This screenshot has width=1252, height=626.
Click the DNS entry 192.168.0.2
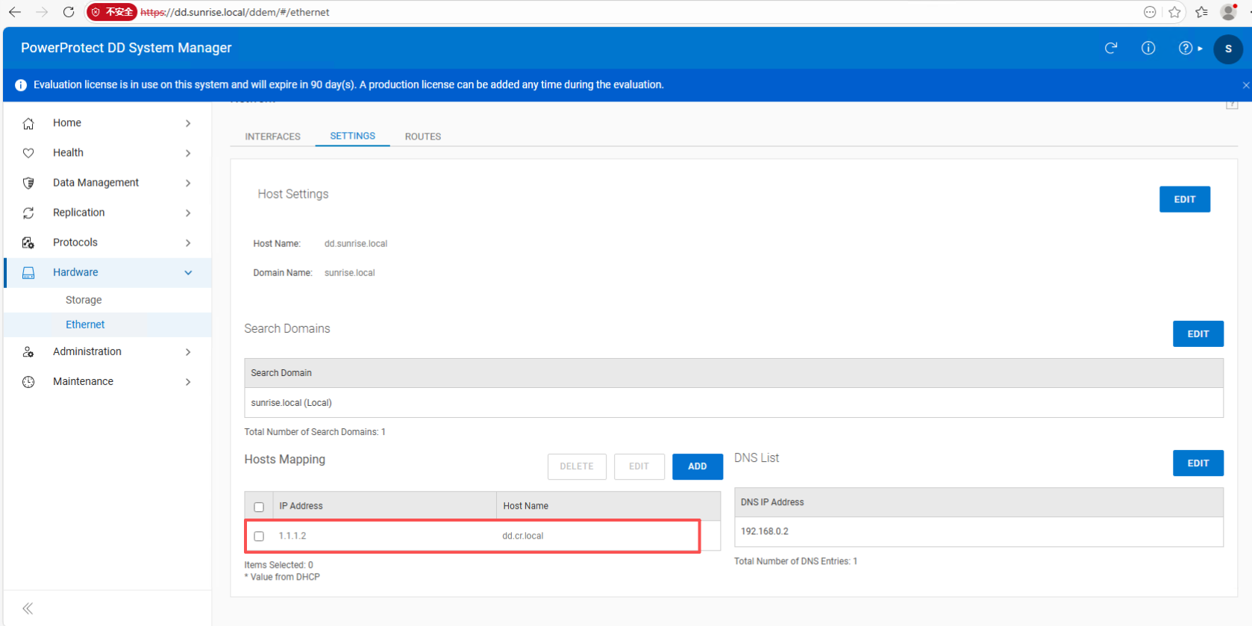765,531
